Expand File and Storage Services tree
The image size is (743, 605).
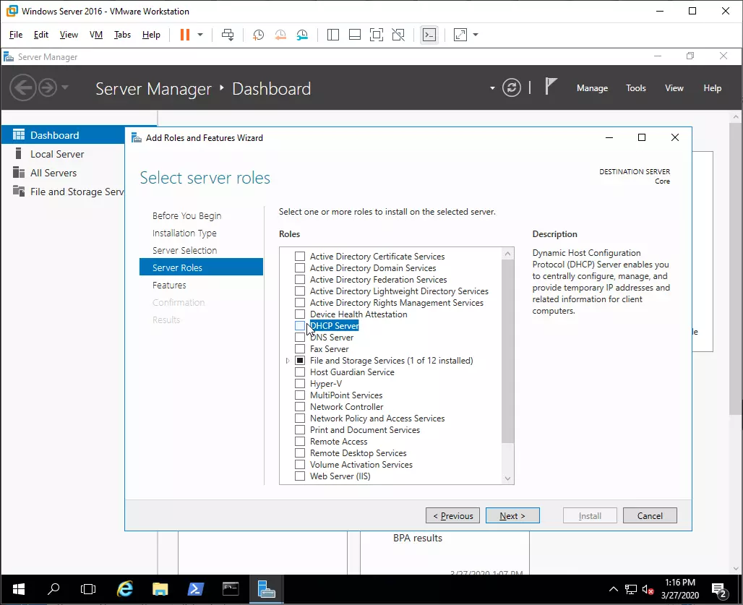point(288,361)
